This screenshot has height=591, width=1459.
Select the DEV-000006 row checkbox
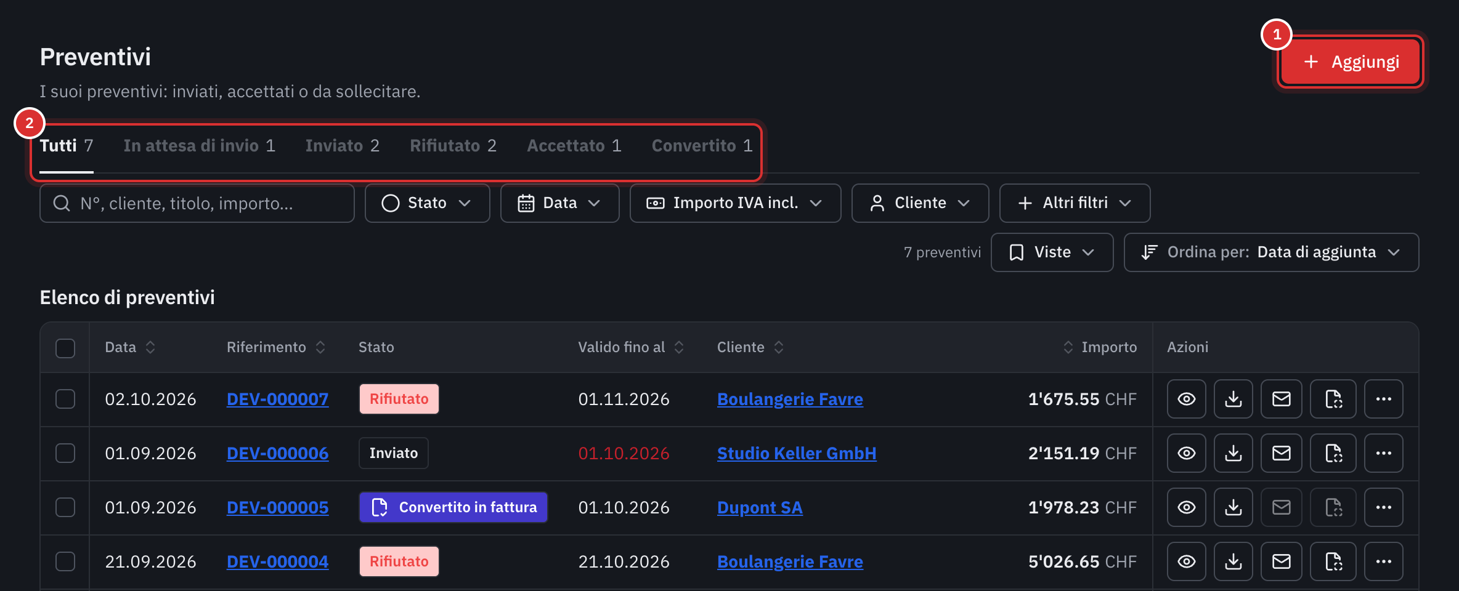point(65,453)
